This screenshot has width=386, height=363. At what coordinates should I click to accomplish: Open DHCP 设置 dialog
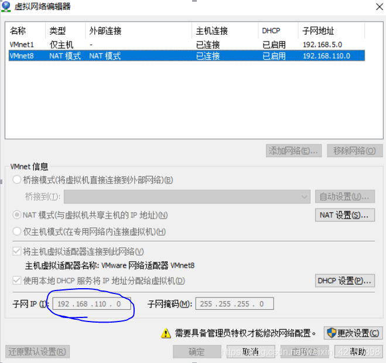(x=345, y=281)
